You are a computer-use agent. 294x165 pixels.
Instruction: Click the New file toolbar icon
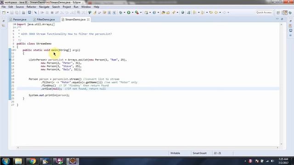tap(4, 12)
